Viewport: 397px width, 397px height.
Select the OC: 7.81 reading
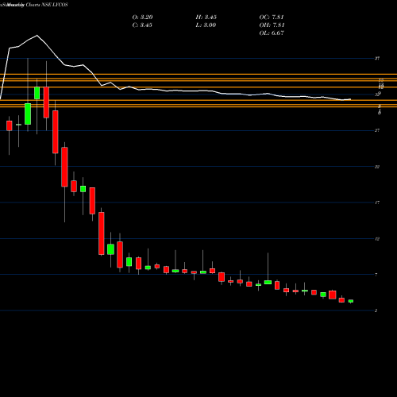[272, 17]
